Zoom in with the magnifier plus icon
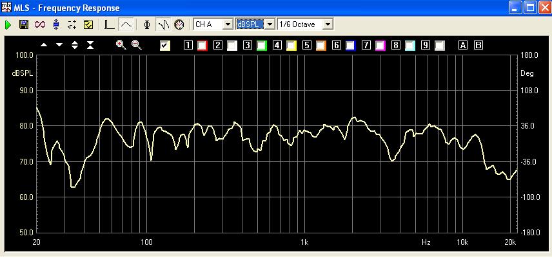The height and width of the screenshot is (261, 552). (x=121, y=45)
